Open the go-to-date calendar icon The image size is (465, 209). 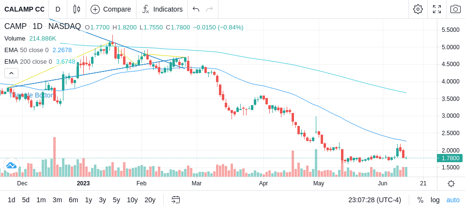click(175, 200)
